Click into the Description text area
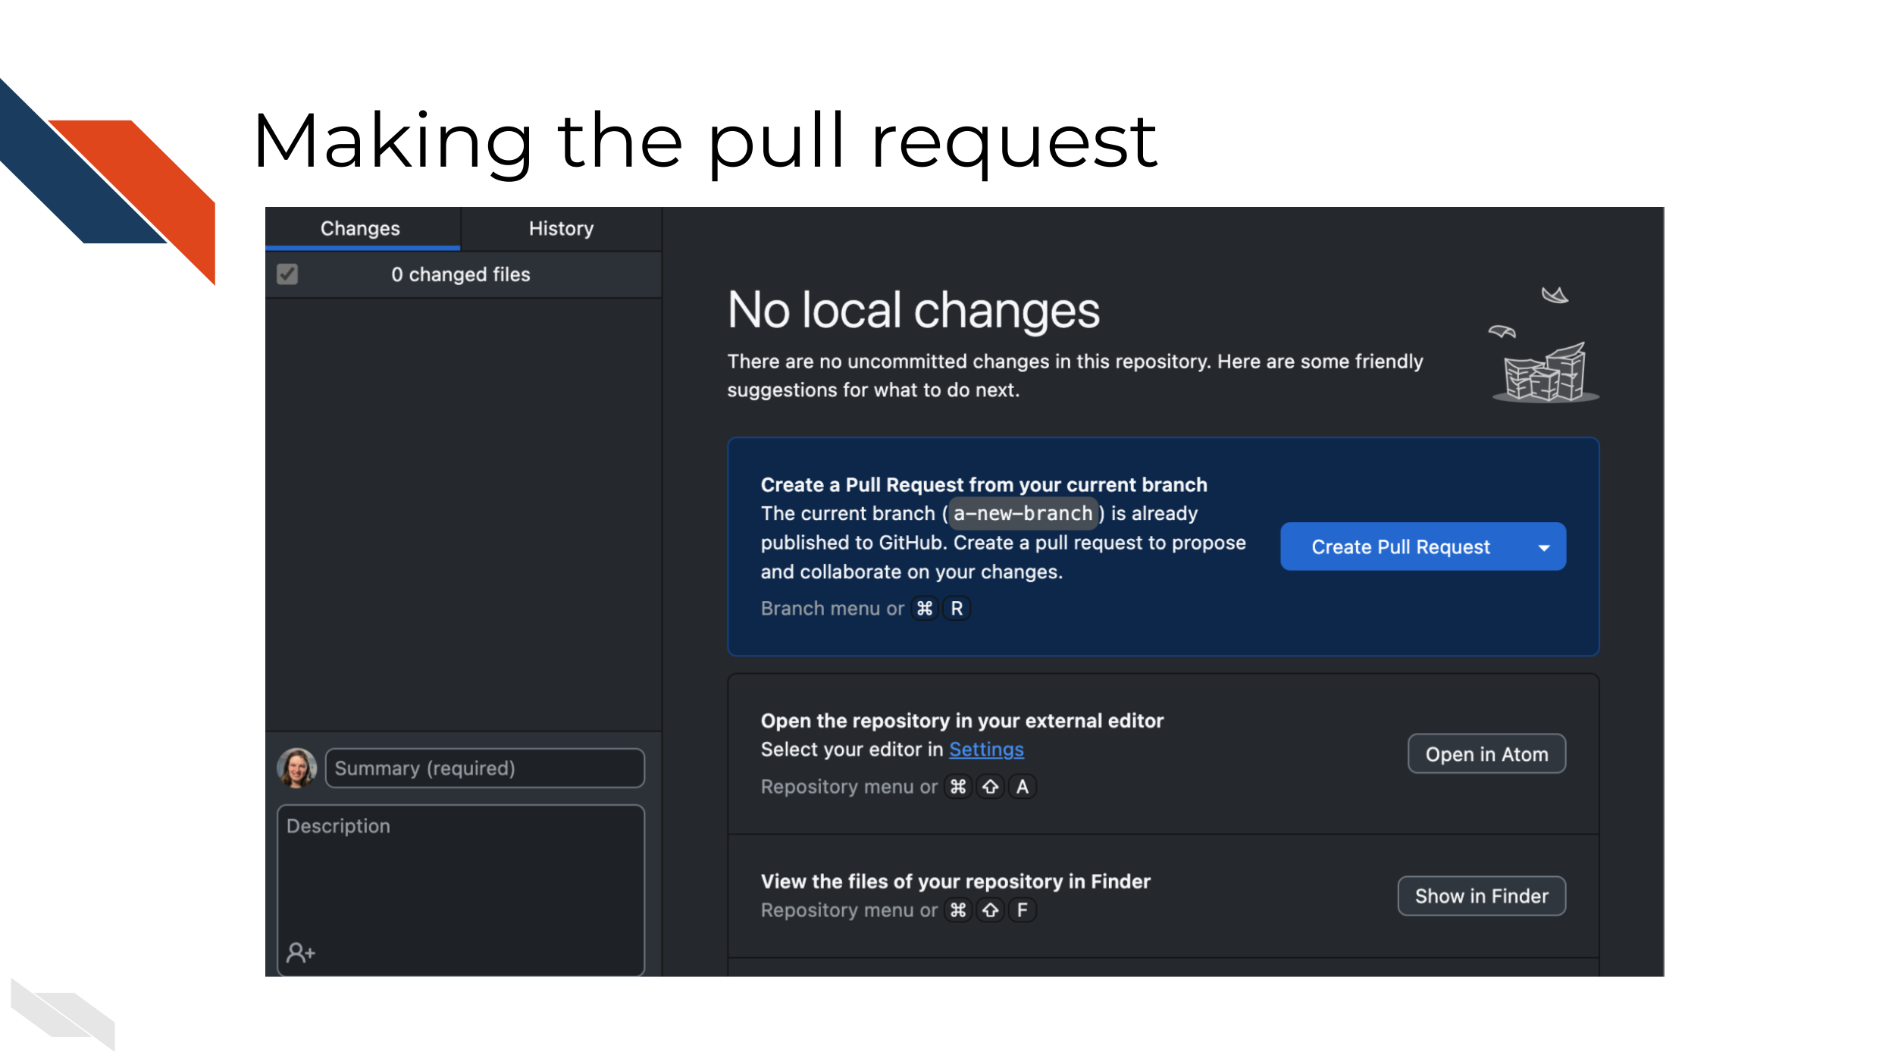The height and width of the screenshot is (1052, 1895). point(461,890)
